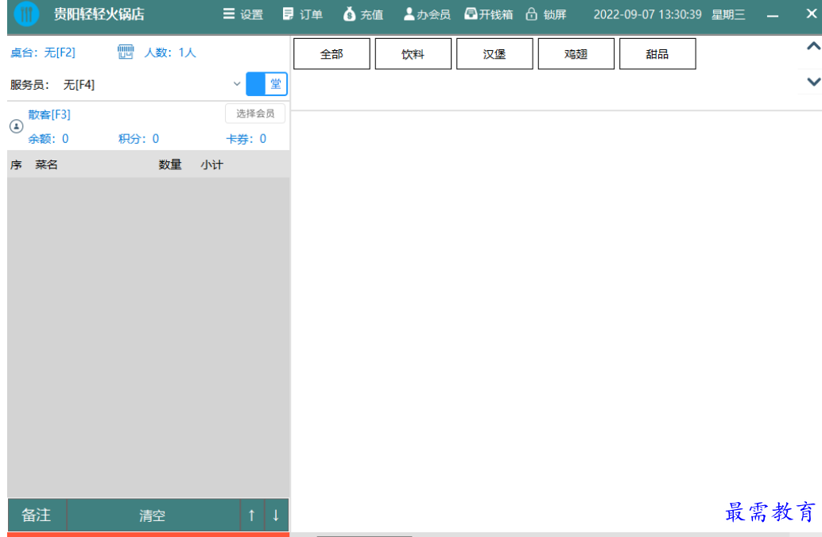This screenshot has height=537, width=822.
Task: Open 办会员 member registration
Action: pyautogui.click(x=427, y=14)
